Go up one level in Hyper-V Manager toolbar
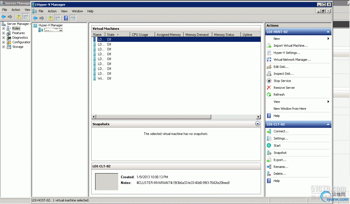 [51, 18]
